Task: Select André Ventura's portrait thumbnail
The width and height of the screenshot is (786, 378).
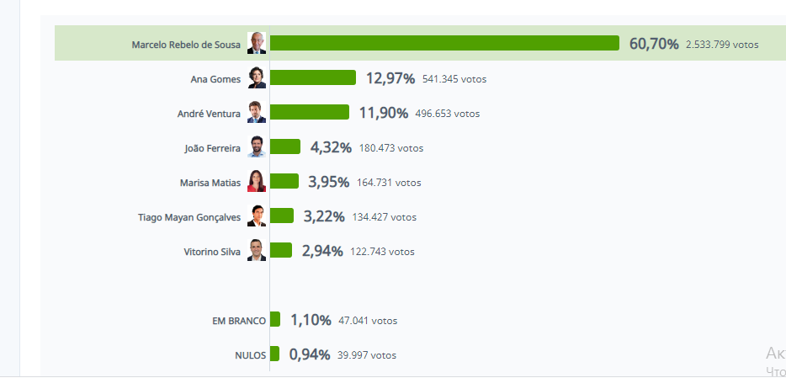Action: (x=257, y=113)
